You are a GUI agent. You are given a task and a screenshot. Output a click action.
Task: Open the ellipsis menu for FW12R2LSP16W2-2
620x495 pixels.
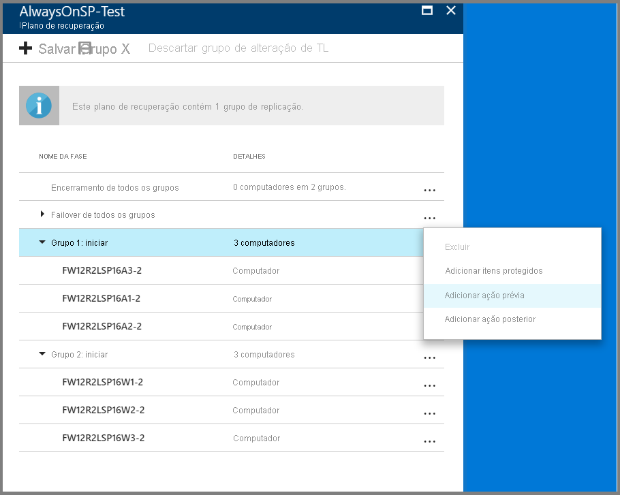coord(429,413)
